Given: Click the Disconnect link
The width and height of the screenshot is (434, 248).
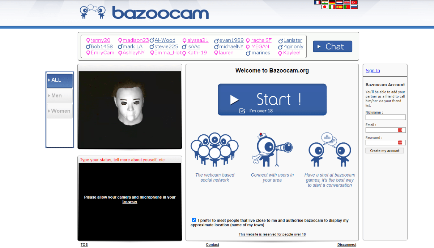Looking at the screenshot, I should click(347, 245).
